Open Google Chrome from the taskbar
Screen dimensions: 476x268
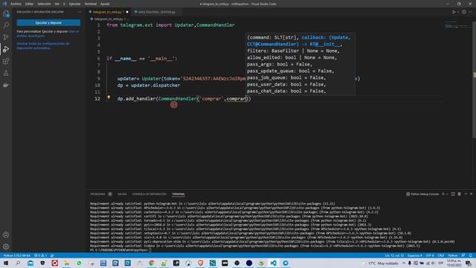tap(152, 263)
